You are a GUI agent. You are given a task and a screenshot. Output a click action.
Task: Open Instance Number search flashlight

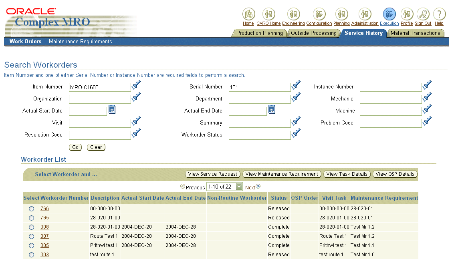[427, 85]
